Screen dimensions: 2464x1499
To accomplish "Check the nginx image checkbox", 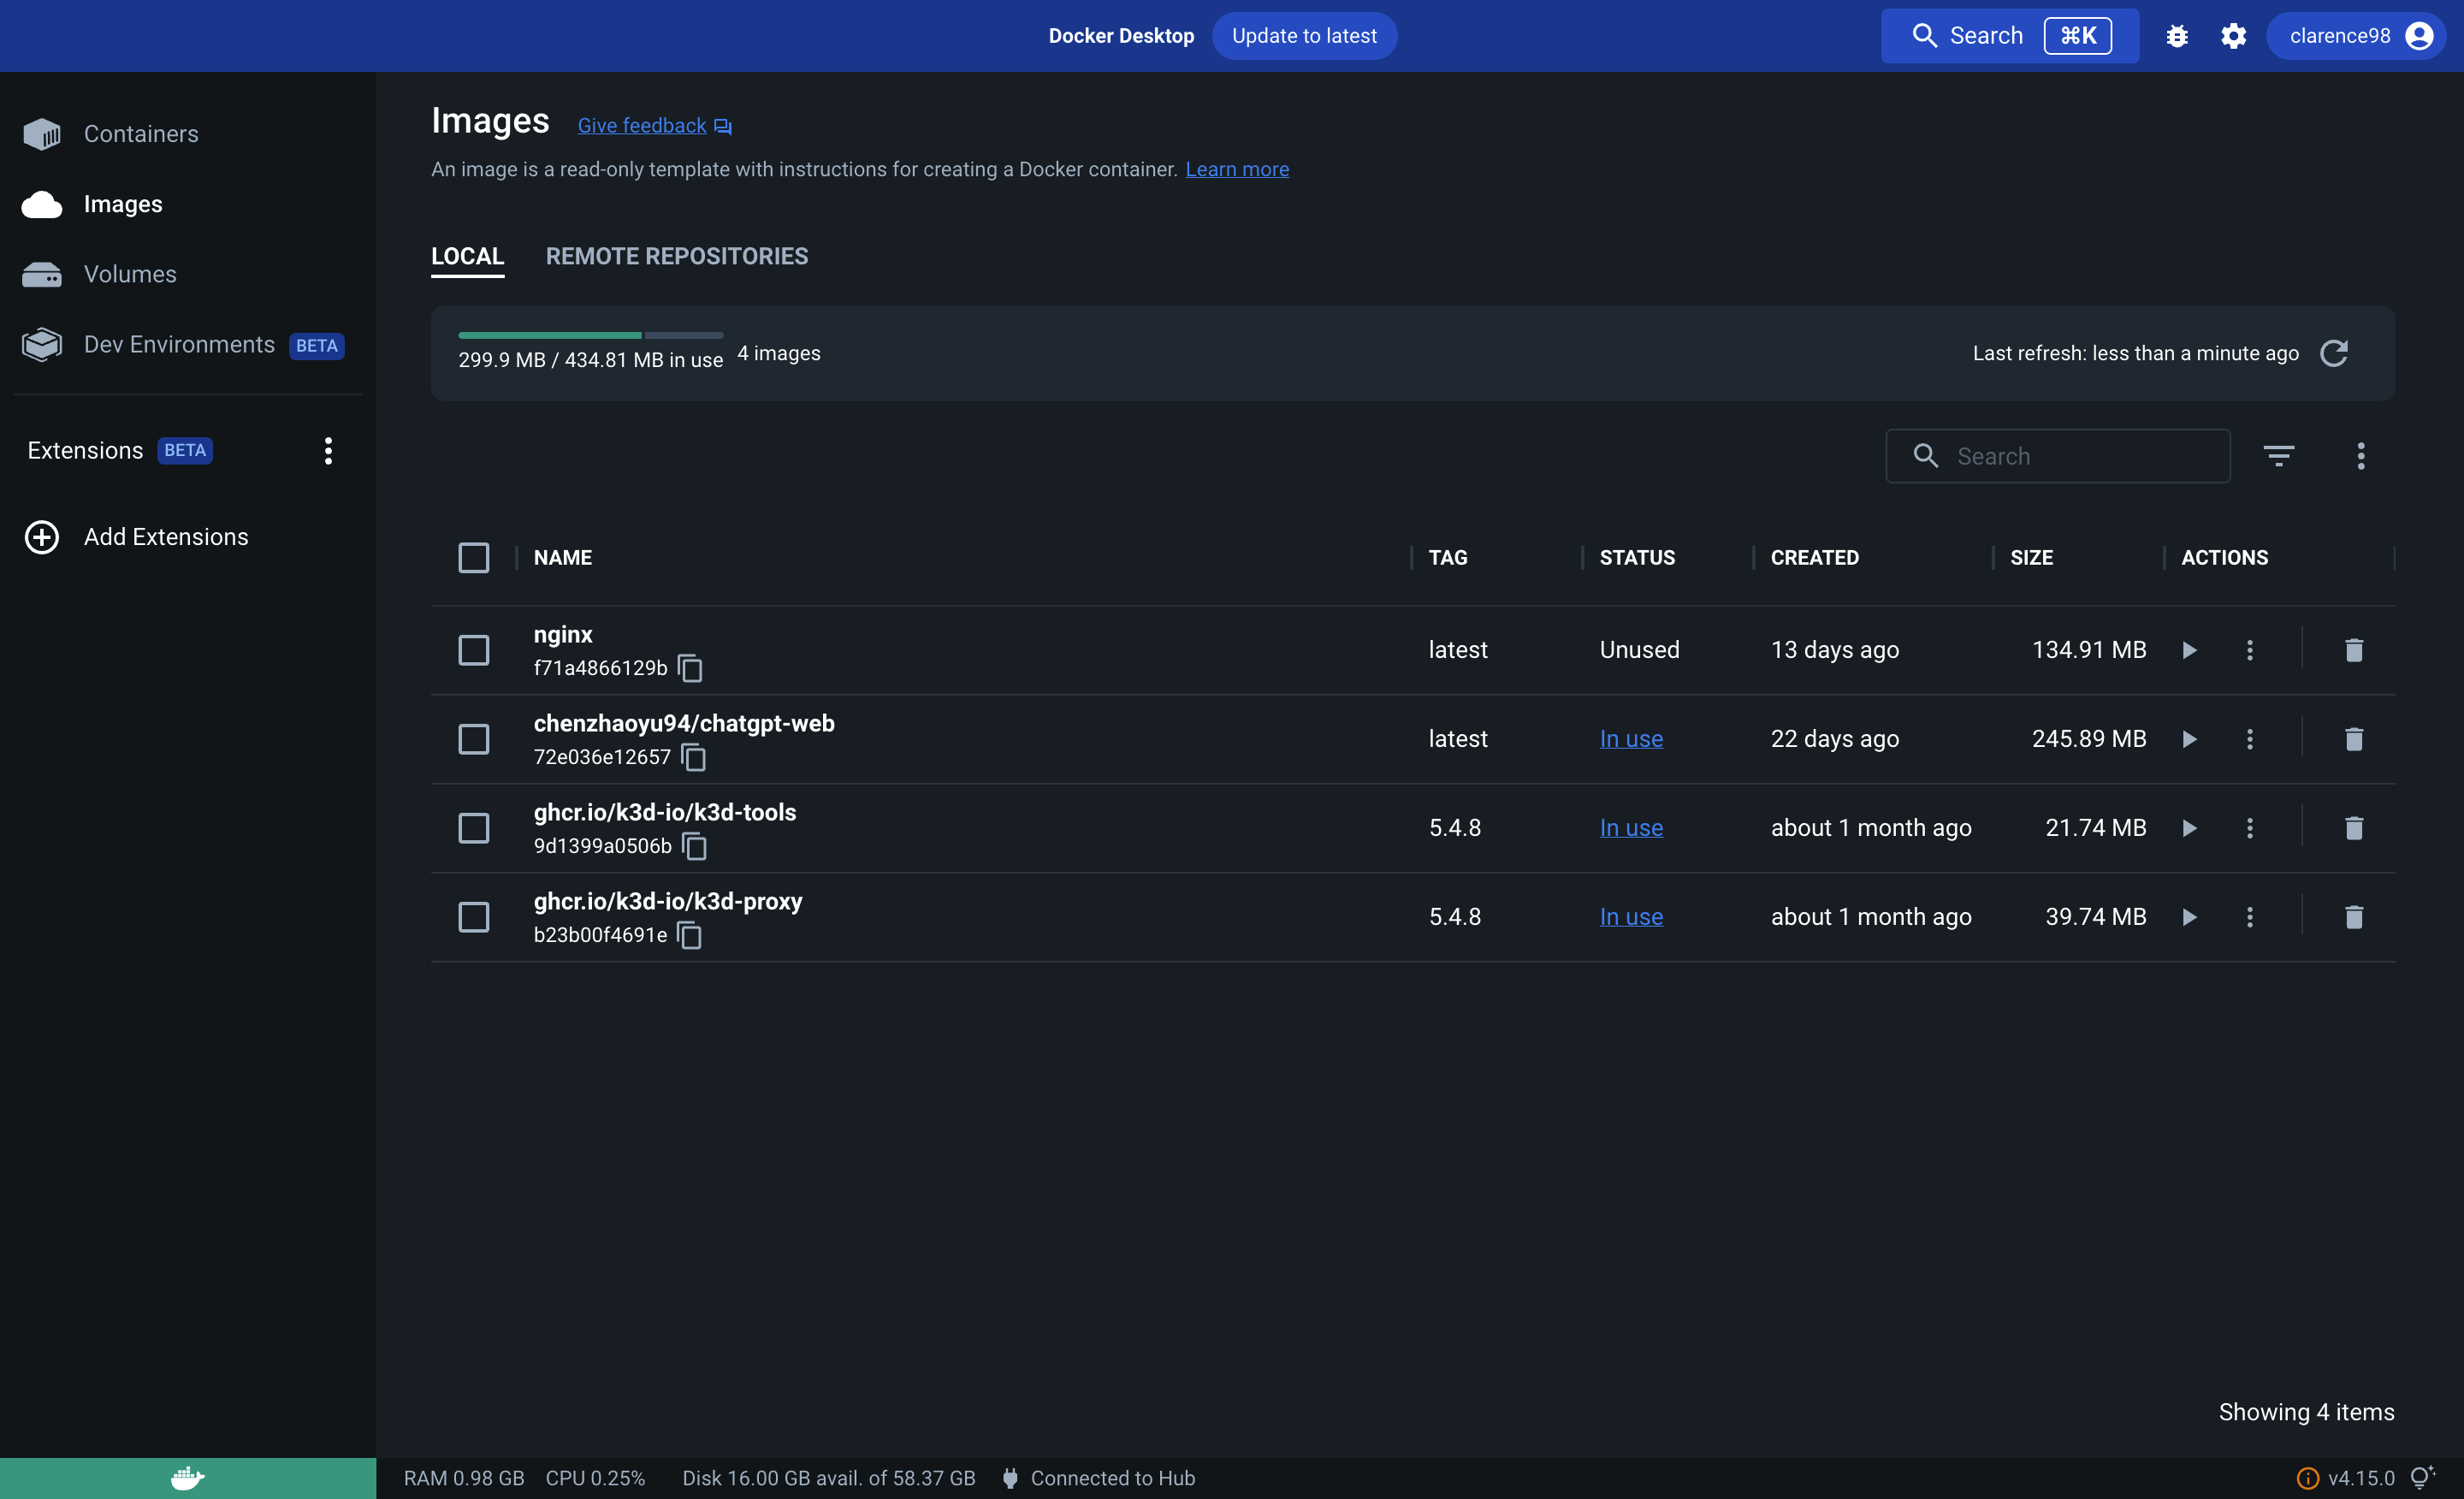I will (473, 650).
